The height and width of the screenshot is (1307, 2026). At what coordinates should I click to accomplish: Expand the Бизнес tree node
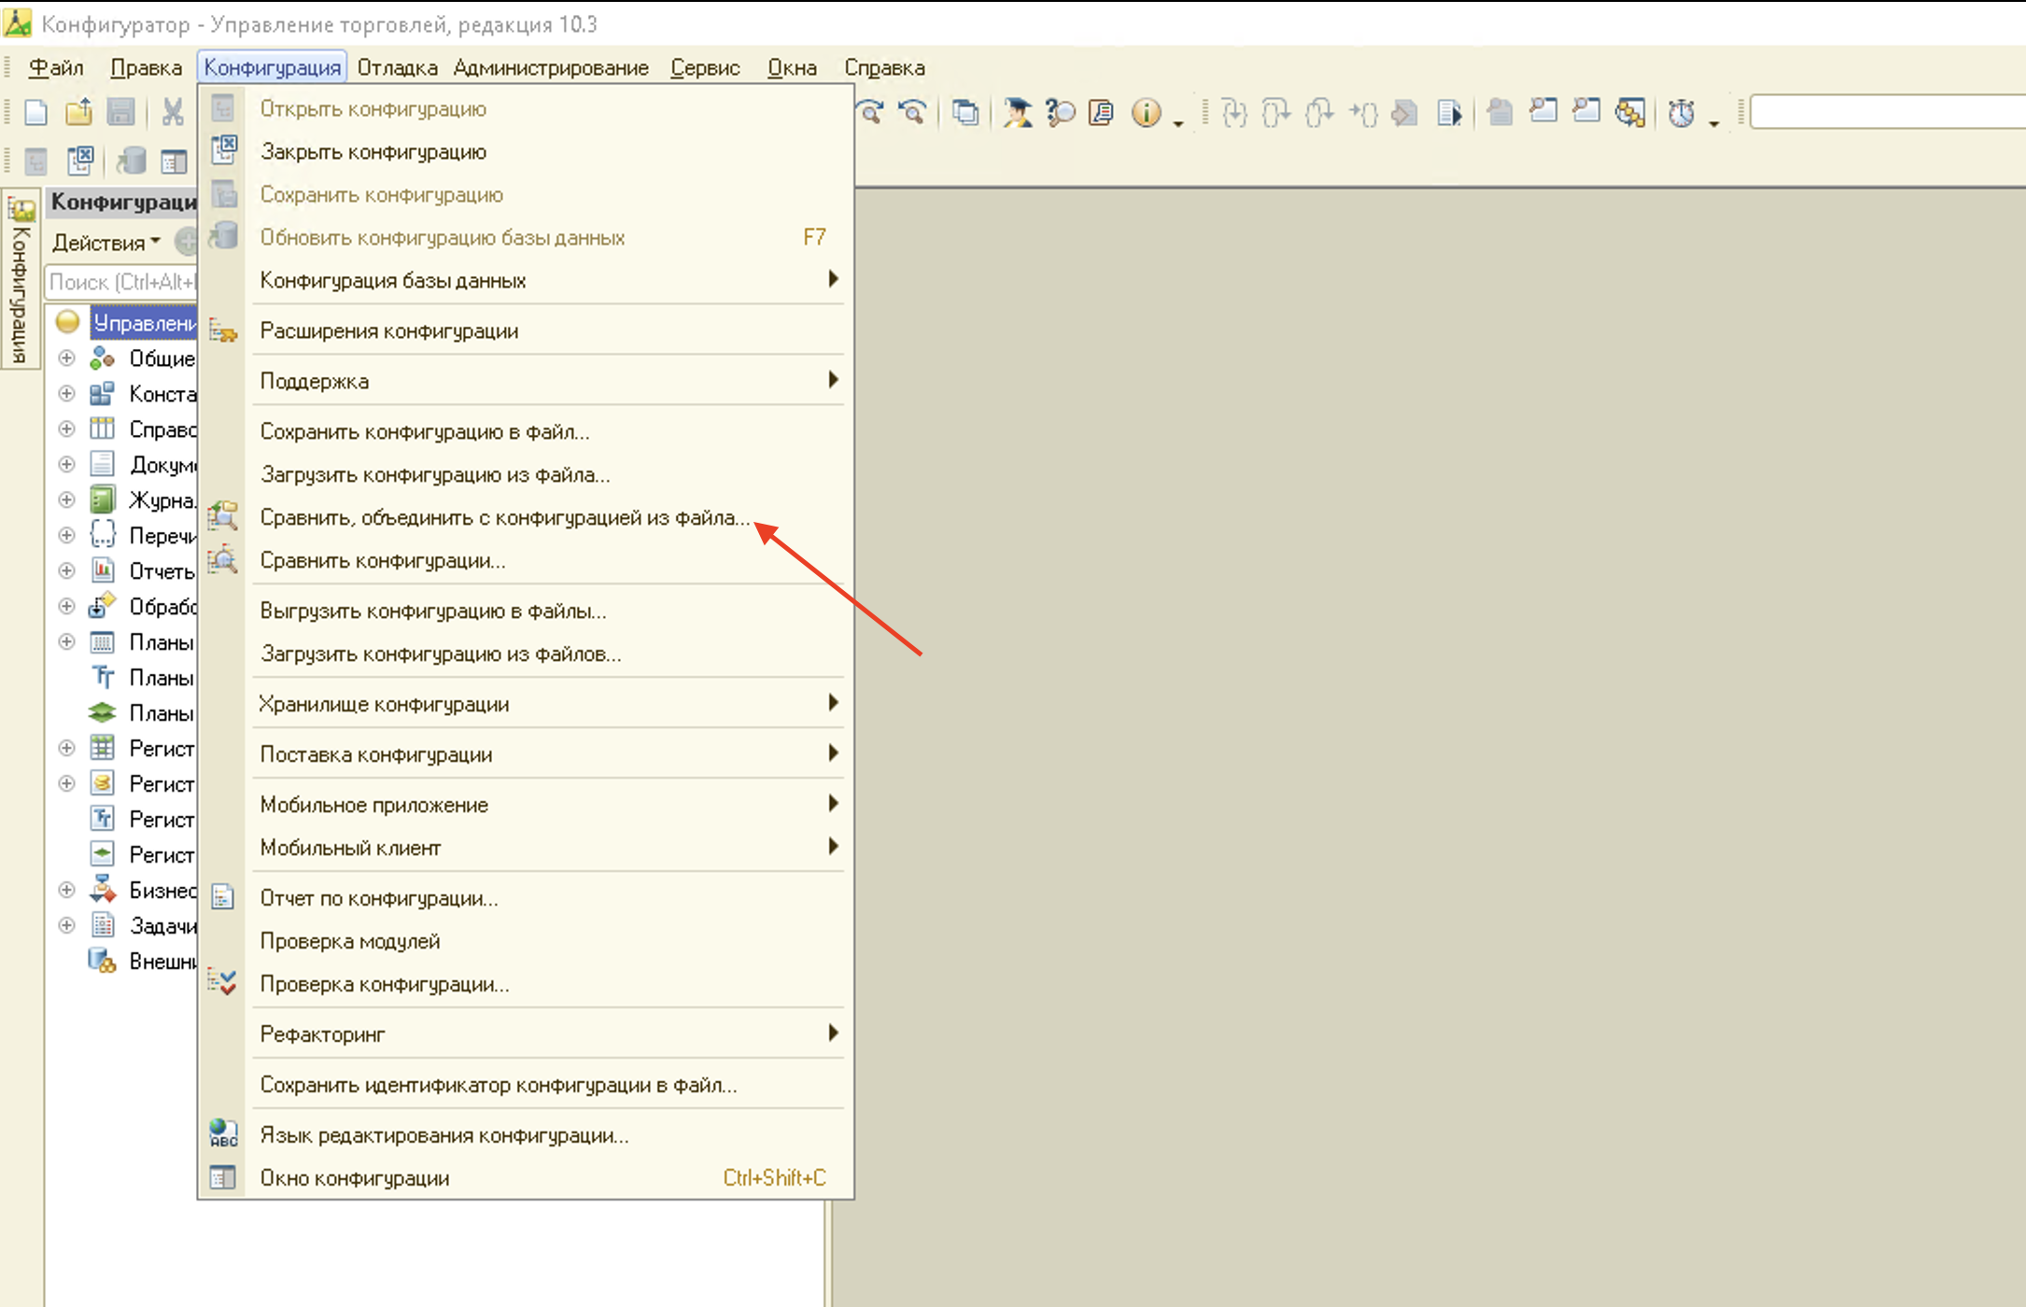[x=66, y=890]
